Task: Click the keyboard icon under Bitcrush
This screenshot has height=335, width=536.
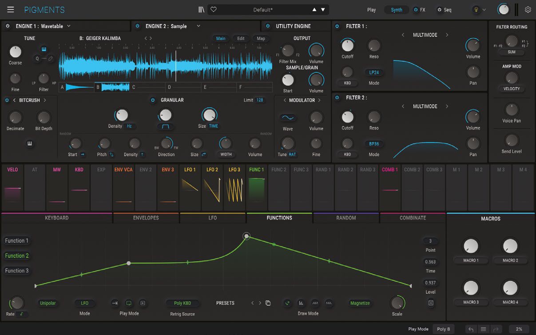Action: pyautogui.click(x=29, y=144)
